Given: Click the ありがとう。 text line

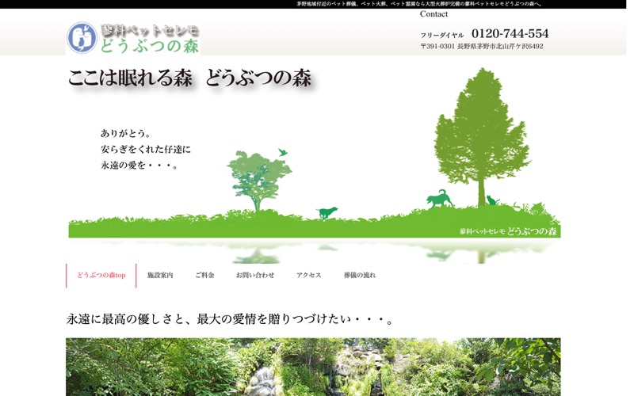Looking at the screenshot, I should [x=126, y=133].
